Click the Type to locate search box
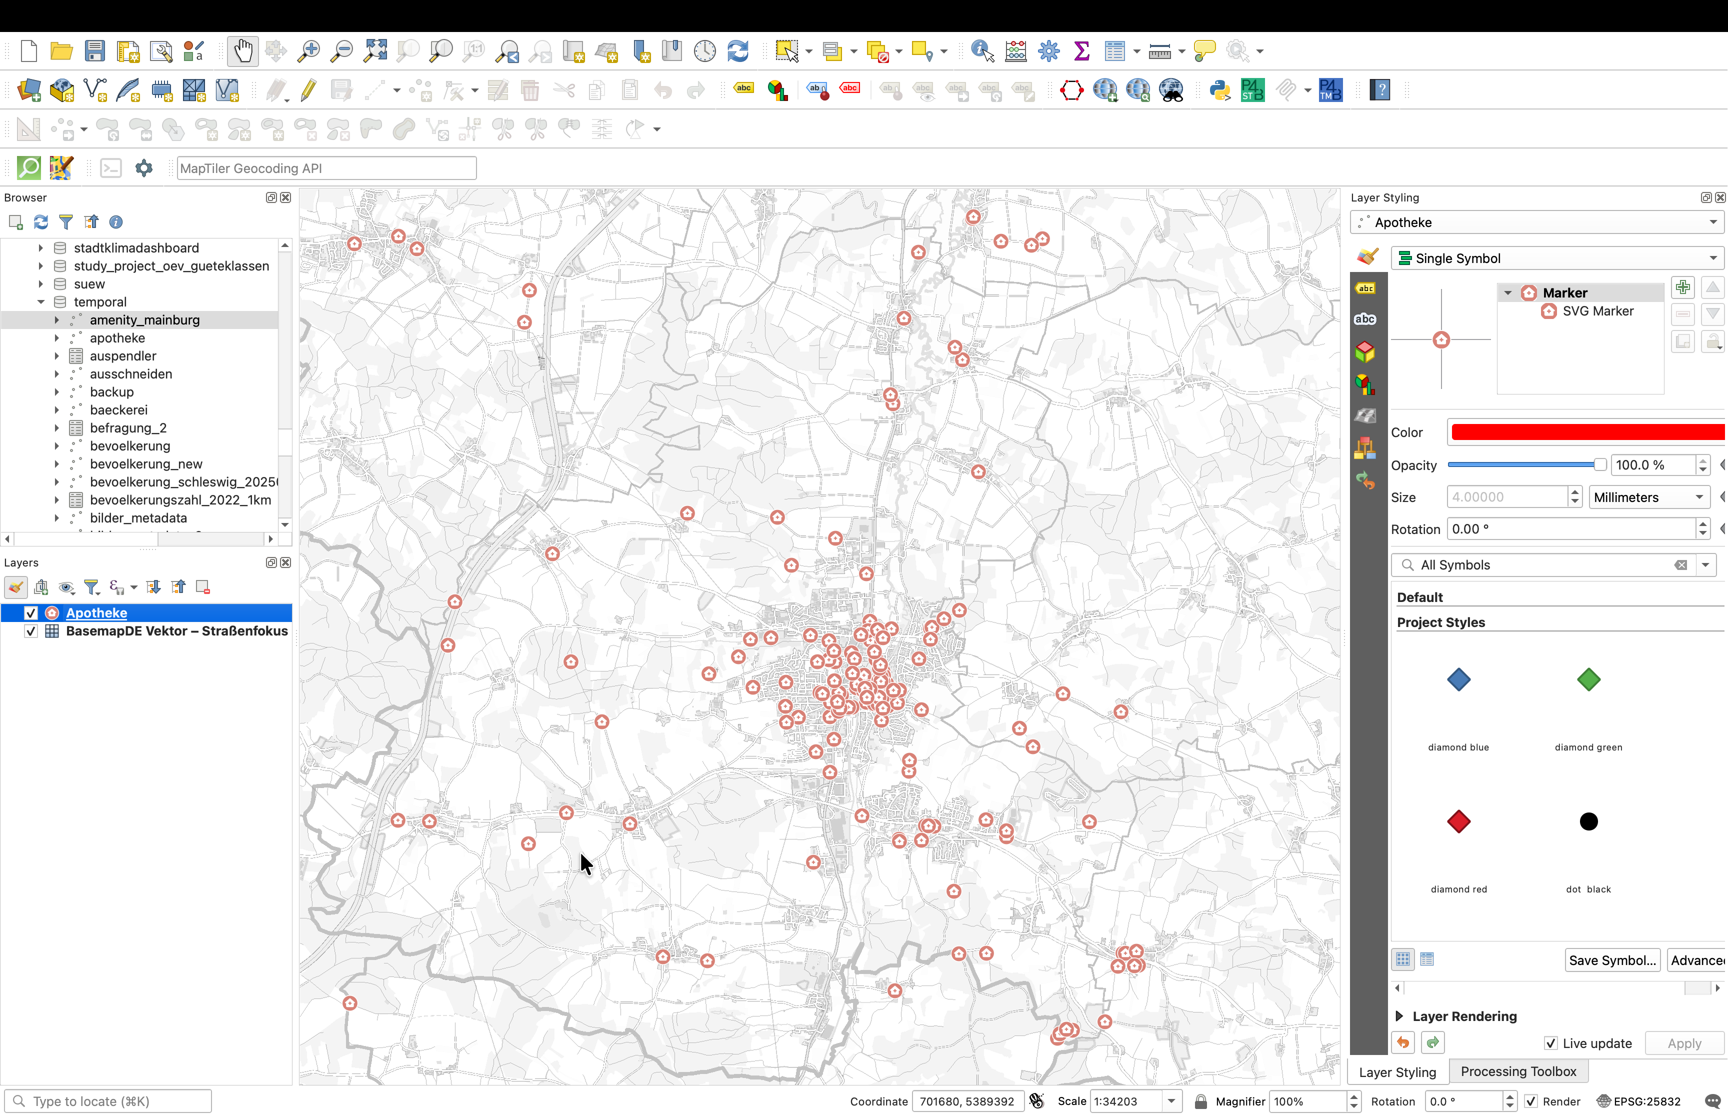The image size is (1728, 1116). [108, 1101]
